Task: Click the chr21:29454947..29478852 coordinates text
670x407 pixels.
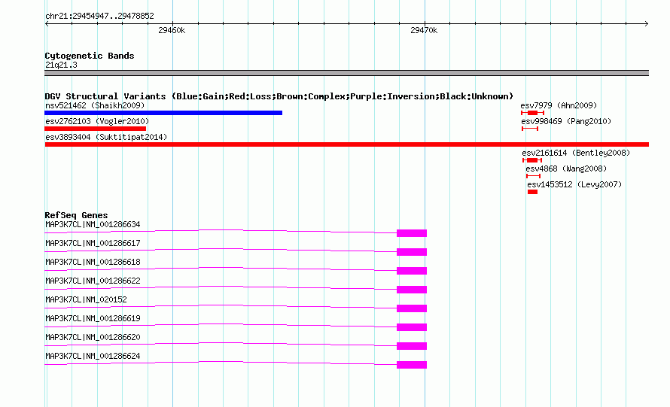Action: (x=99, y=16)
